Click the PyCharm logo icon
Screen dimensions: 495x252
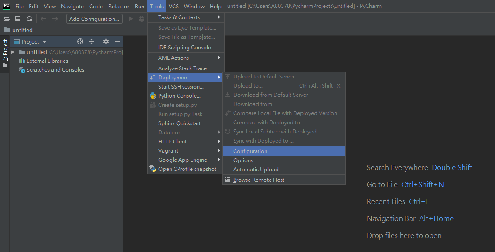click(x=7, y=6)
